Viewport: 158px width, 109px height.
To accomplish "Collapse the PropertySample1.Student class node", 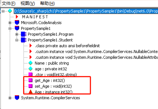I will tap(17, 40).
